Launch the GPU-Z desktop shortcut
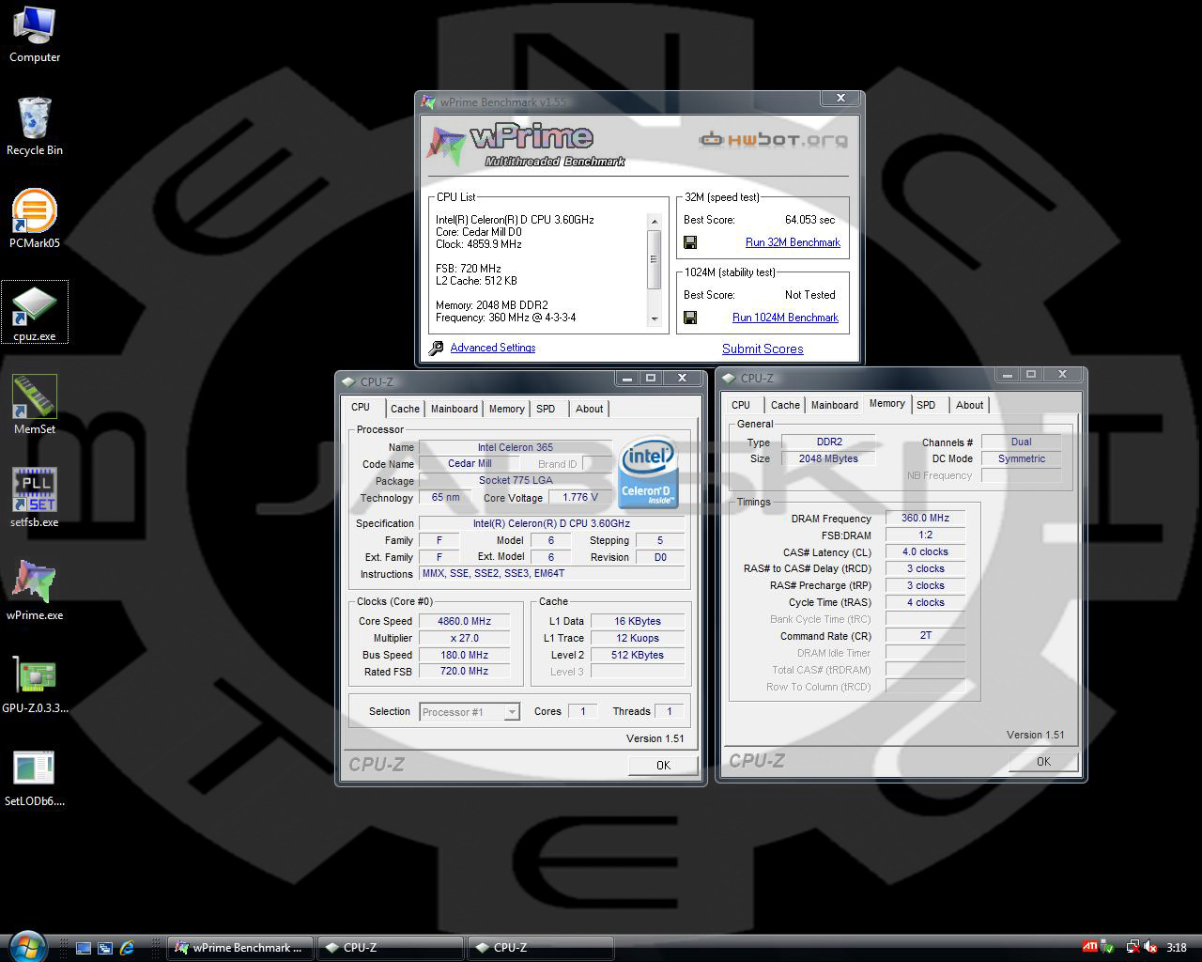 pos(35,684)
